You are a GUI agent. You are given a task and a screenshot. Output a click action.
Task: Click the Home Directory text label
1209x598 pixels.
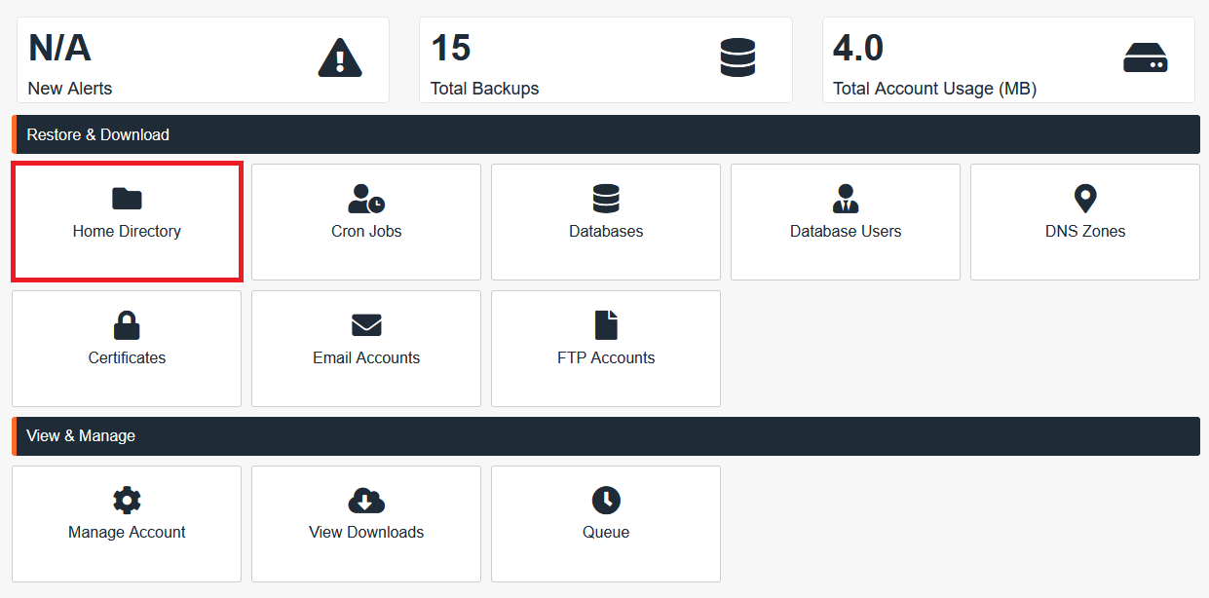[x=127, y=232]
